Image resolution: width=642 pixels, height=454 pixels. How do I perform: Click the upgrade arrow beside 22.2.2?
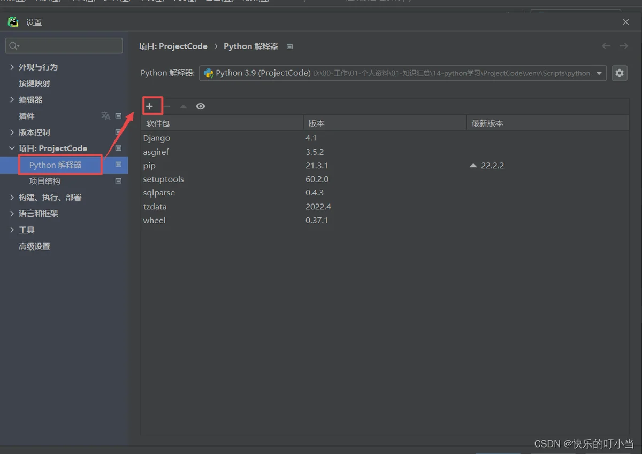(x=473, y=166)
